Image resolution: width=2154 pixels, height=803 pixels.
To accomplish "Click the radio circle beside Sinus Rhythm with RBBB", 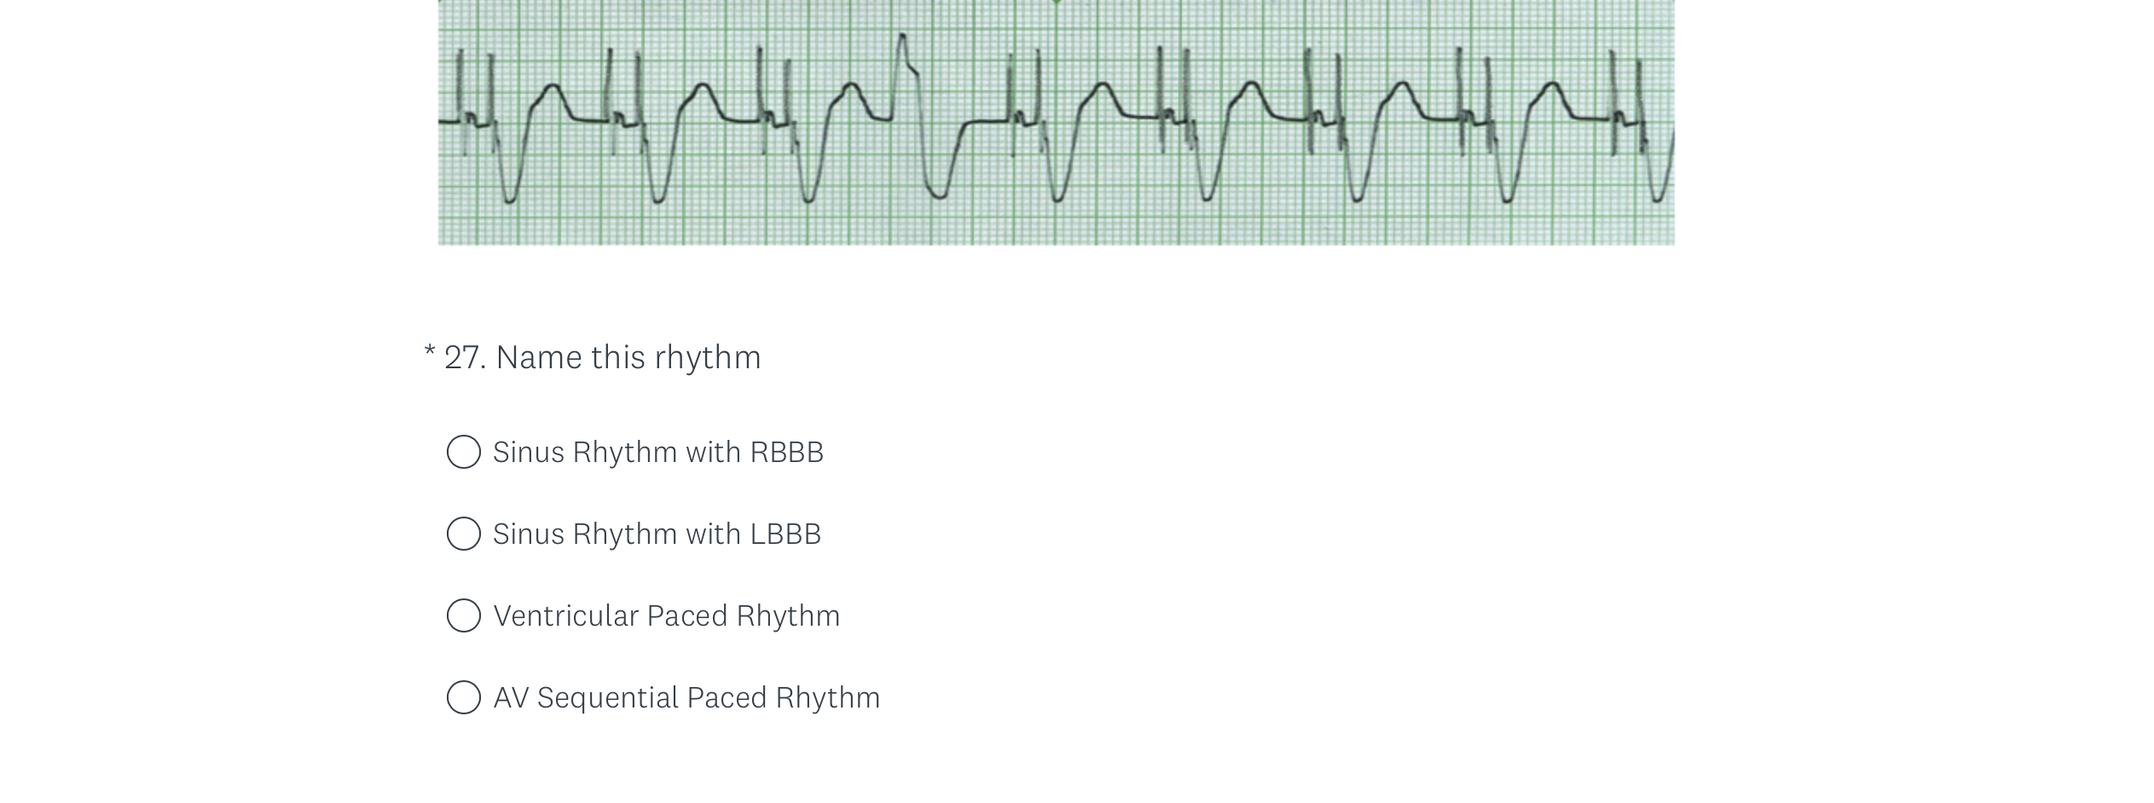I will pyautogui.click(x=464, y=452).
